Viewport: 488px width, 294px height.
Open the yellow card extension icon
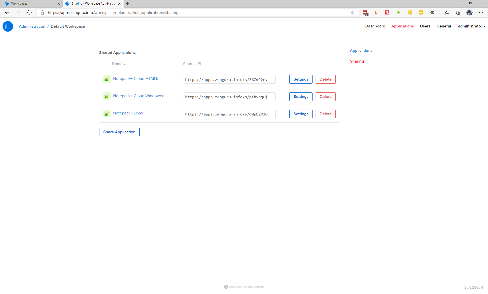click(421, 12)
